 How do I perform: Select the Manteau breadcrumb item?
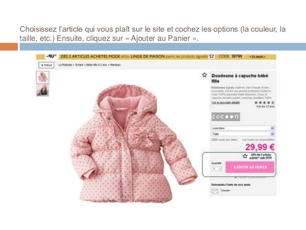[x=115, y=65]
